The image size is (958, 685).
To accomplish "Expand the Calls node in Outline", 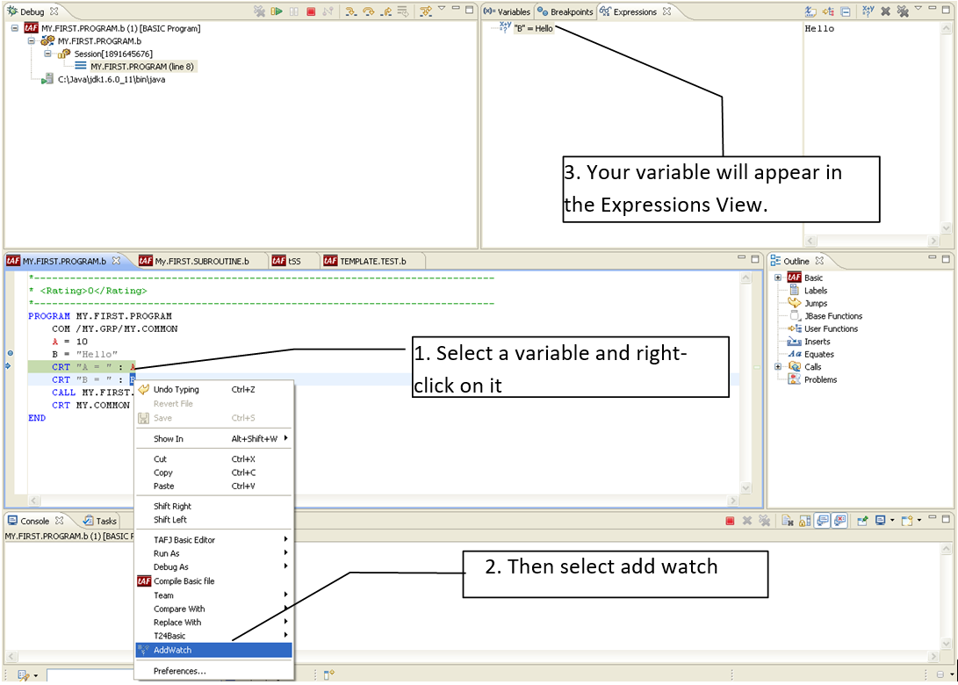I will (778, 367).
